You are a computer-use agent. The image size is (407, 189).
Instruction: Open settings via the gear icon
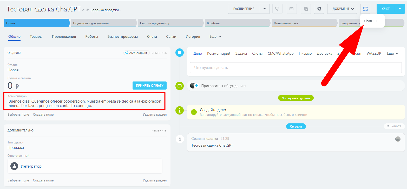319,9
